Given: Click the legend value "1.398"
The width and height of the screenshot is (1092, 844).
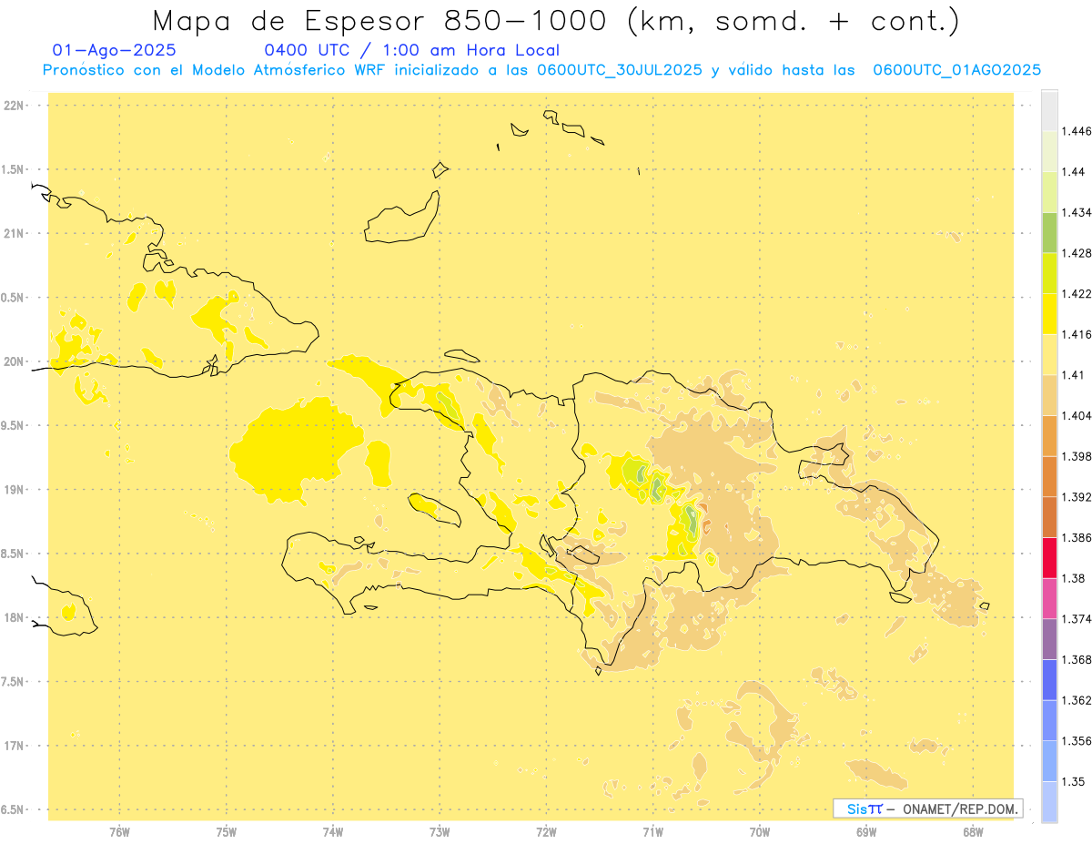Looking at the screenshot, I should pyautogui.click(x=1076, y=456).
